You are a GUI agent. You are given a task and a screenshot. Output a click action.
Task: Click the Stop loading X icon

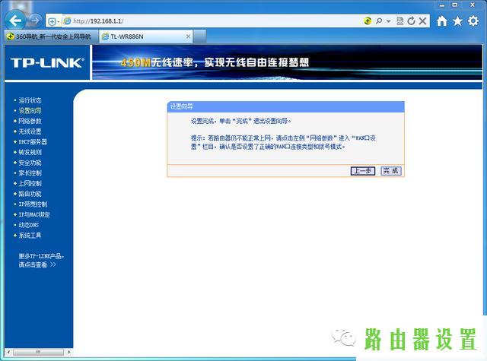423,21
